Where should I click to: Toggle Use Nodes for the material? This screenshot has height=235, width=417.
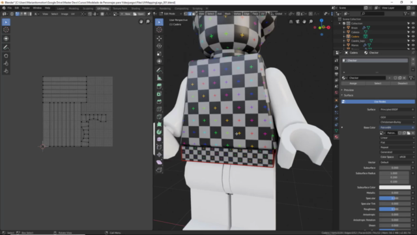click(x=378, y=102)
